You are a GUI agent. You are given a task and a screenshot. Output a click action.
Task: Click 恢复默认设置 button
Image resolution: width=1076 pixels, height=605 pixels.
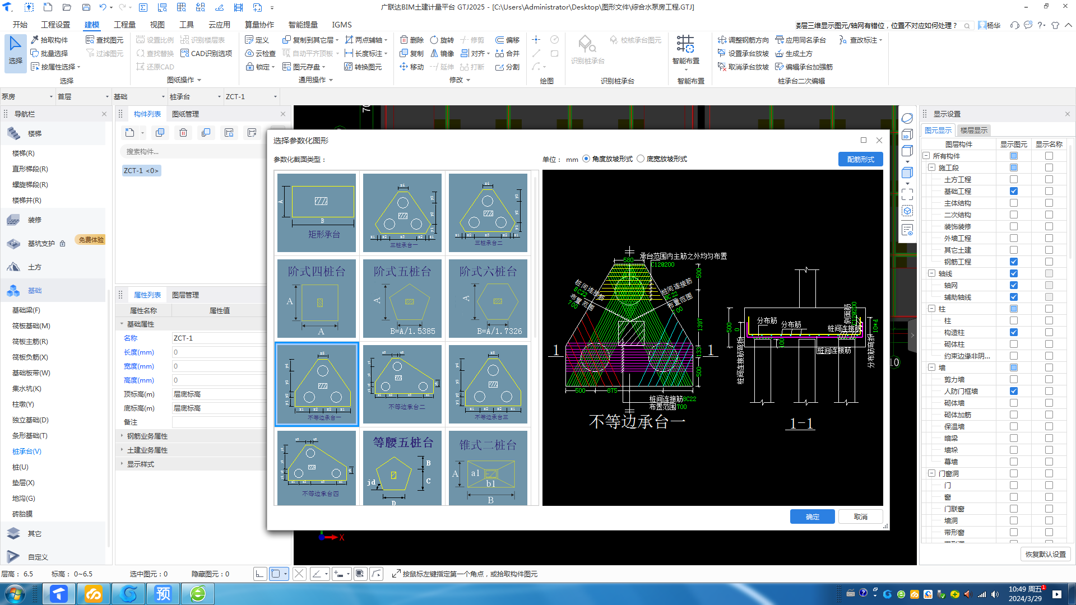click(1045, 554)
